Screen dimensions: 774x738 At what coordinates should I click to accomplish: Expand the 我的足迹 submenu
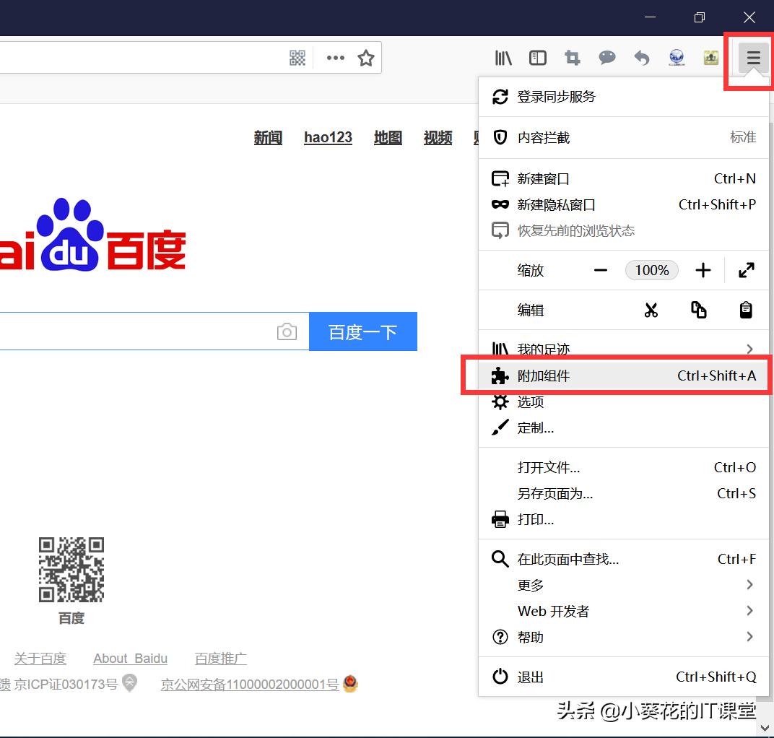[749, 349]
